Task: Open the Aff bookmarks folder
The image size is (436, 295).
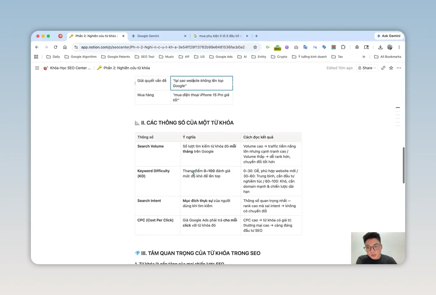Action: (184, 57)
